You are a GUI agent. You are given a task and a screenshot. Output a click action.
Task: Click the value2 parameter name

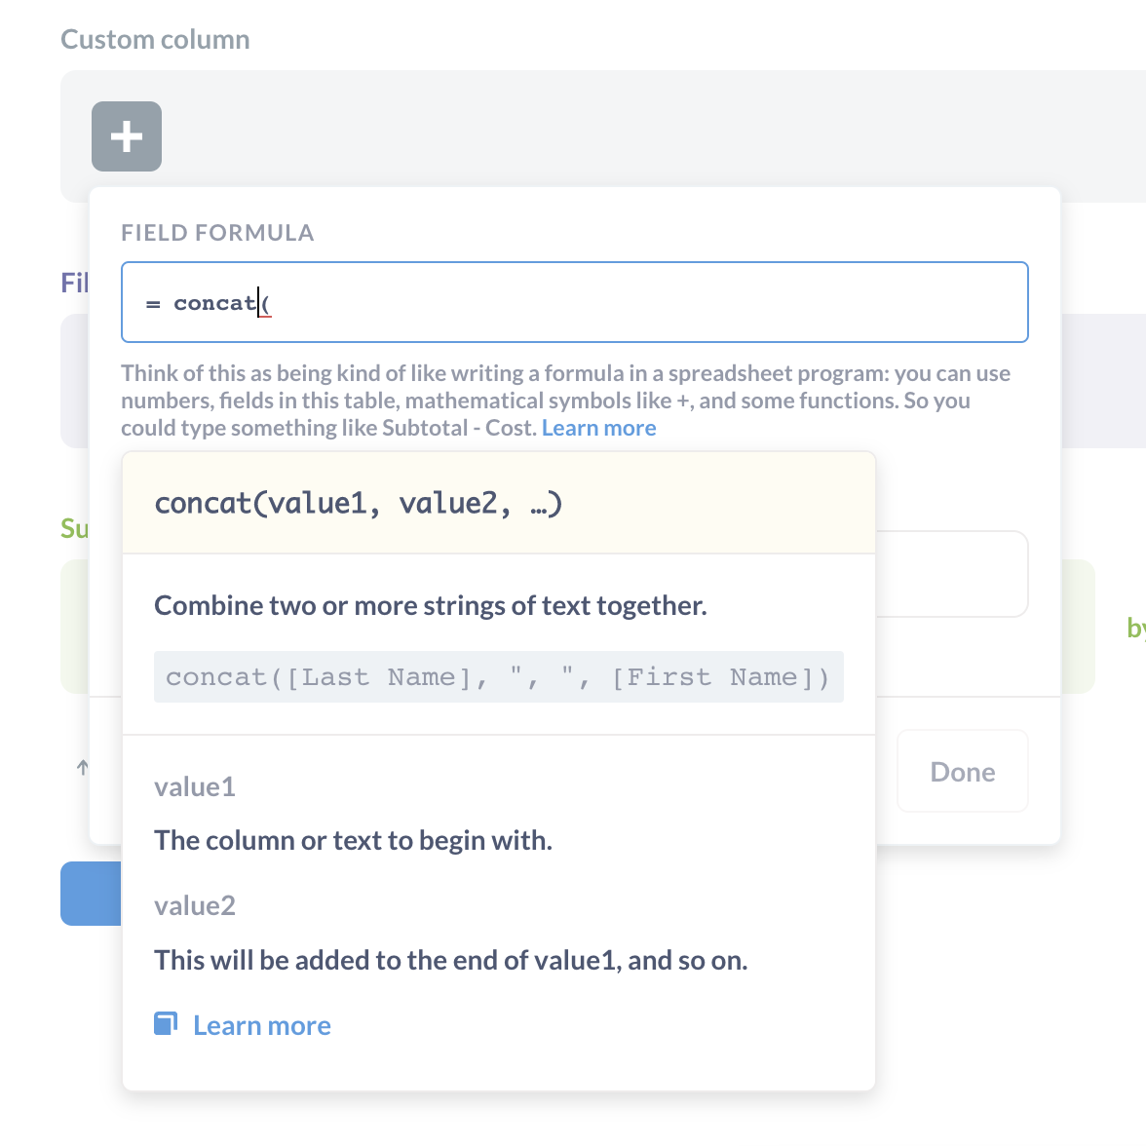click(x=194, y=905)
